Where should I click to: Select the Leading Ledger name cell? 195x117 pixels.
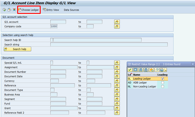145,79
